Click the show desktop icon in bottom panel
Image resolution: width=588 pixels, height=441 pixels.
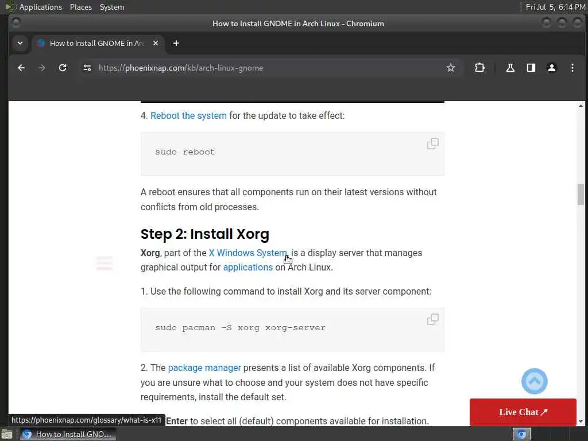7,435
